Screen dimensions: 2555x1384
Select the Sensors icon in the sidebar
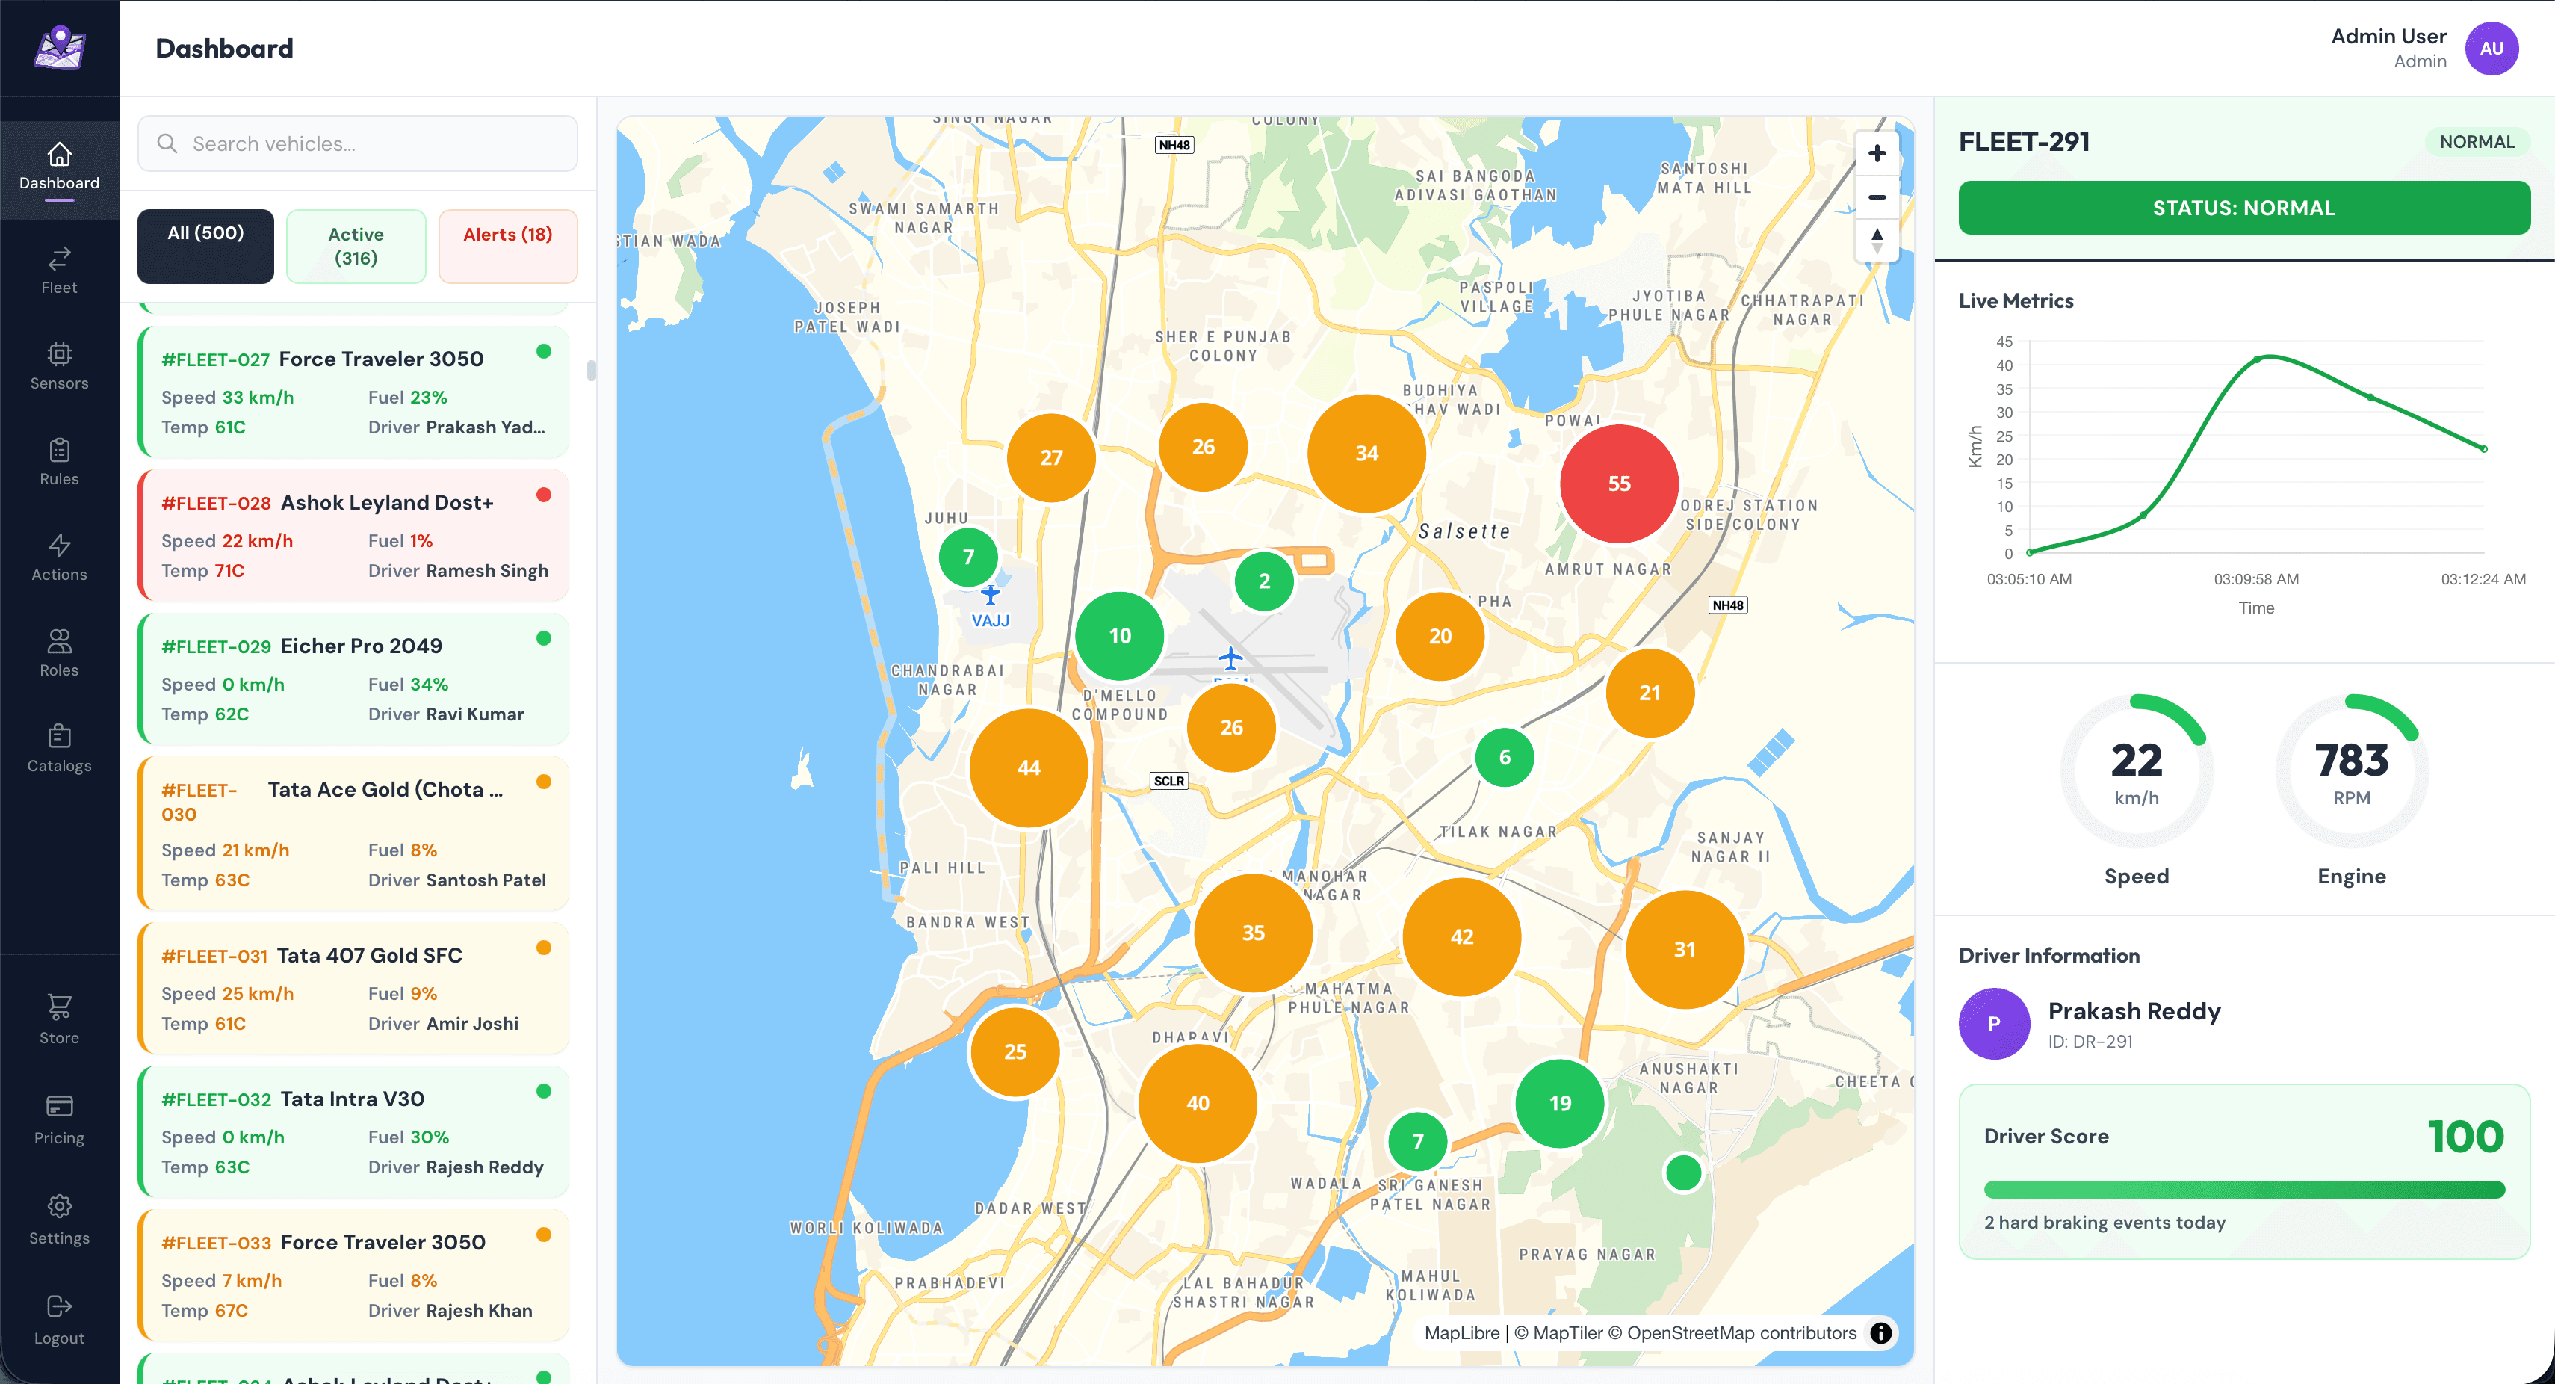(58, 365)
